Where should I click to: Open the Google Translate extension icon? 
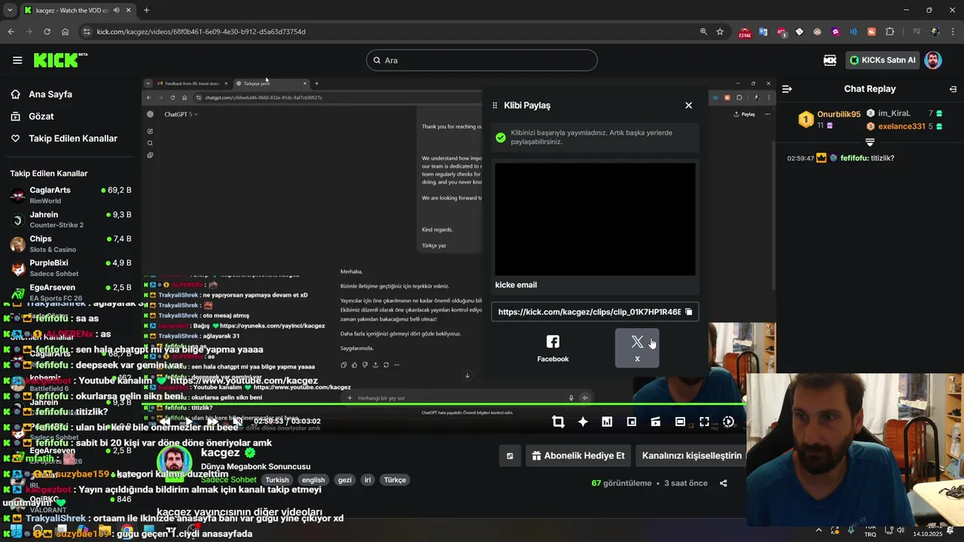(x=763, y=32)
